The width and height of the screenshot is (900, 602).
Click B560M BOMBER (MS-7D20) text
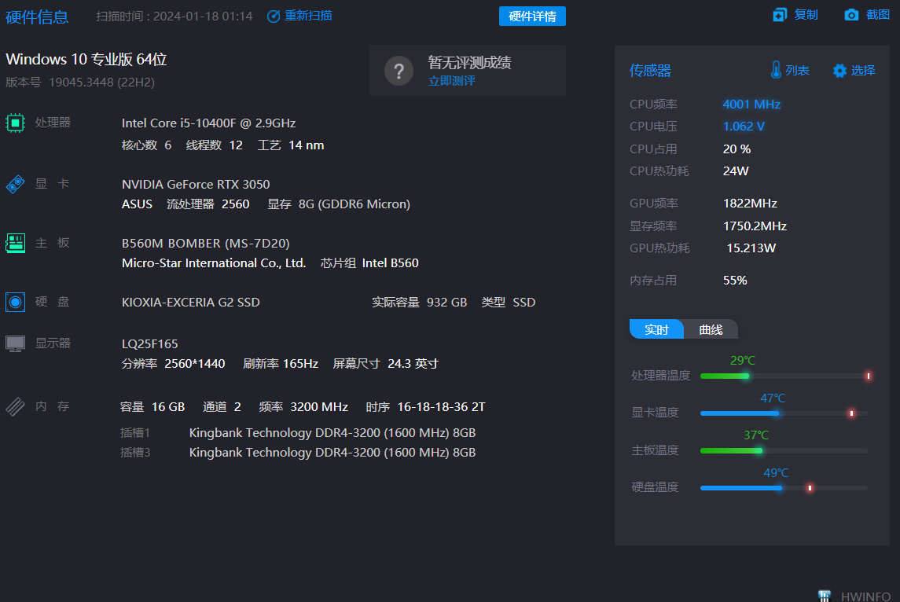[205, 244]
